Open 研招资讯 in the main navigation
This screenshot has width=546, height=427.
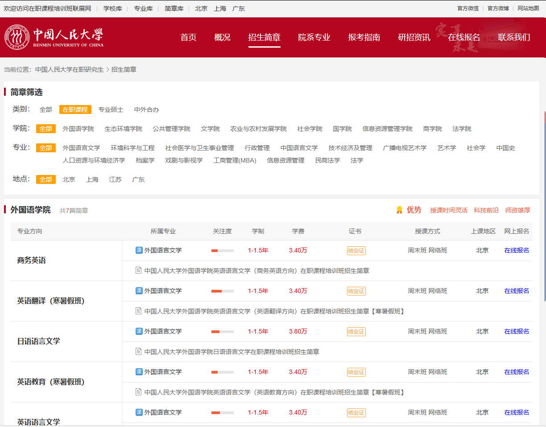point(414,37)
